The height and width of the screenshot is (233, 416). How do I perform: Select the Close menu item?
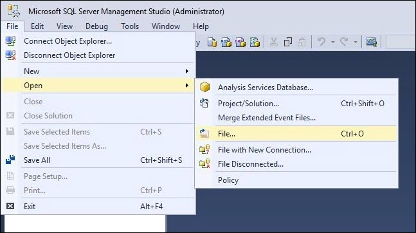pos(98,102)
